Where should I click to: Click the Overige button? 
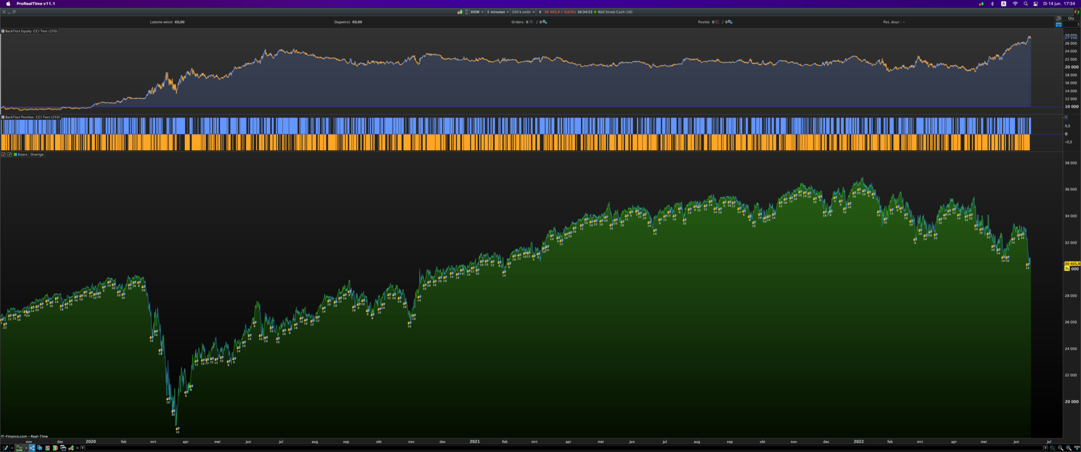point(37,155)
